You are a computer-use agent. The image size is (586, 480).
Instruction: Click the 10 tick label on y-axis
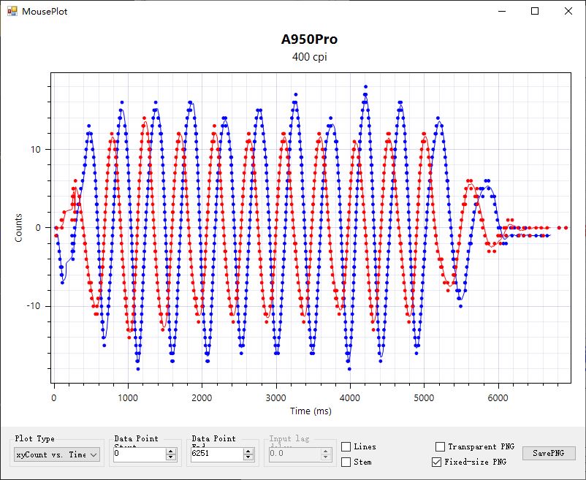coord(36,150)
